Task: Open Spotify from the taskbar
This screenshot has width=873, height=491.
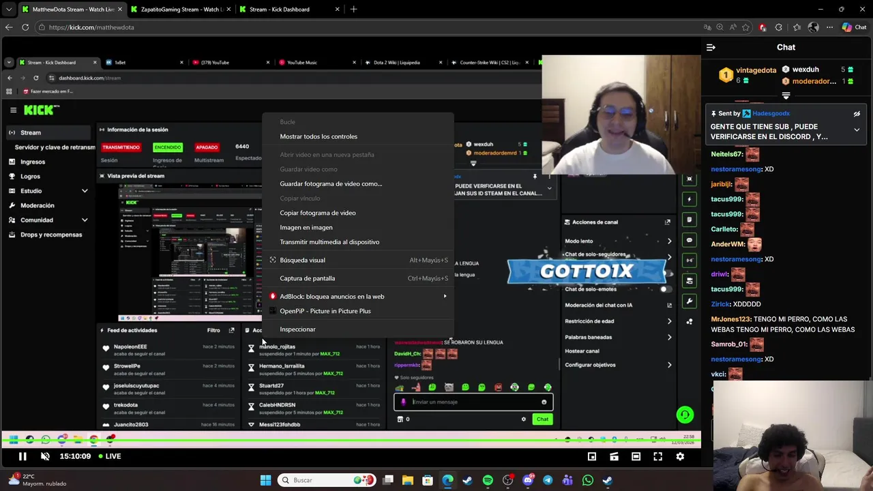Action: [x=488, y=480]
